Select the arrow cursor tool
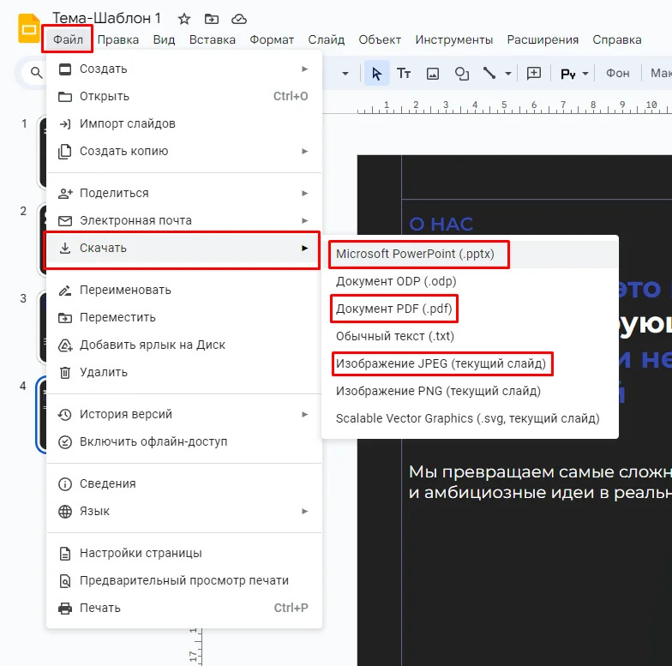The width and height of the screenshot is (672, 666). [x=377, y=74]
